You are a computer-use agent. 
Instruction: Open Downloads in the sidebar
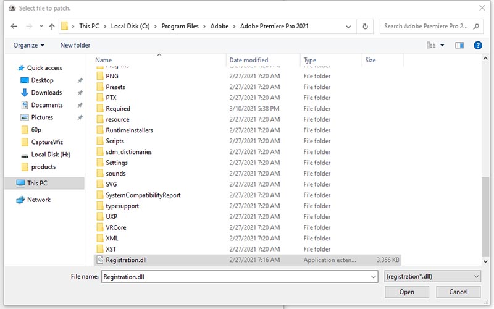(41, 92)
